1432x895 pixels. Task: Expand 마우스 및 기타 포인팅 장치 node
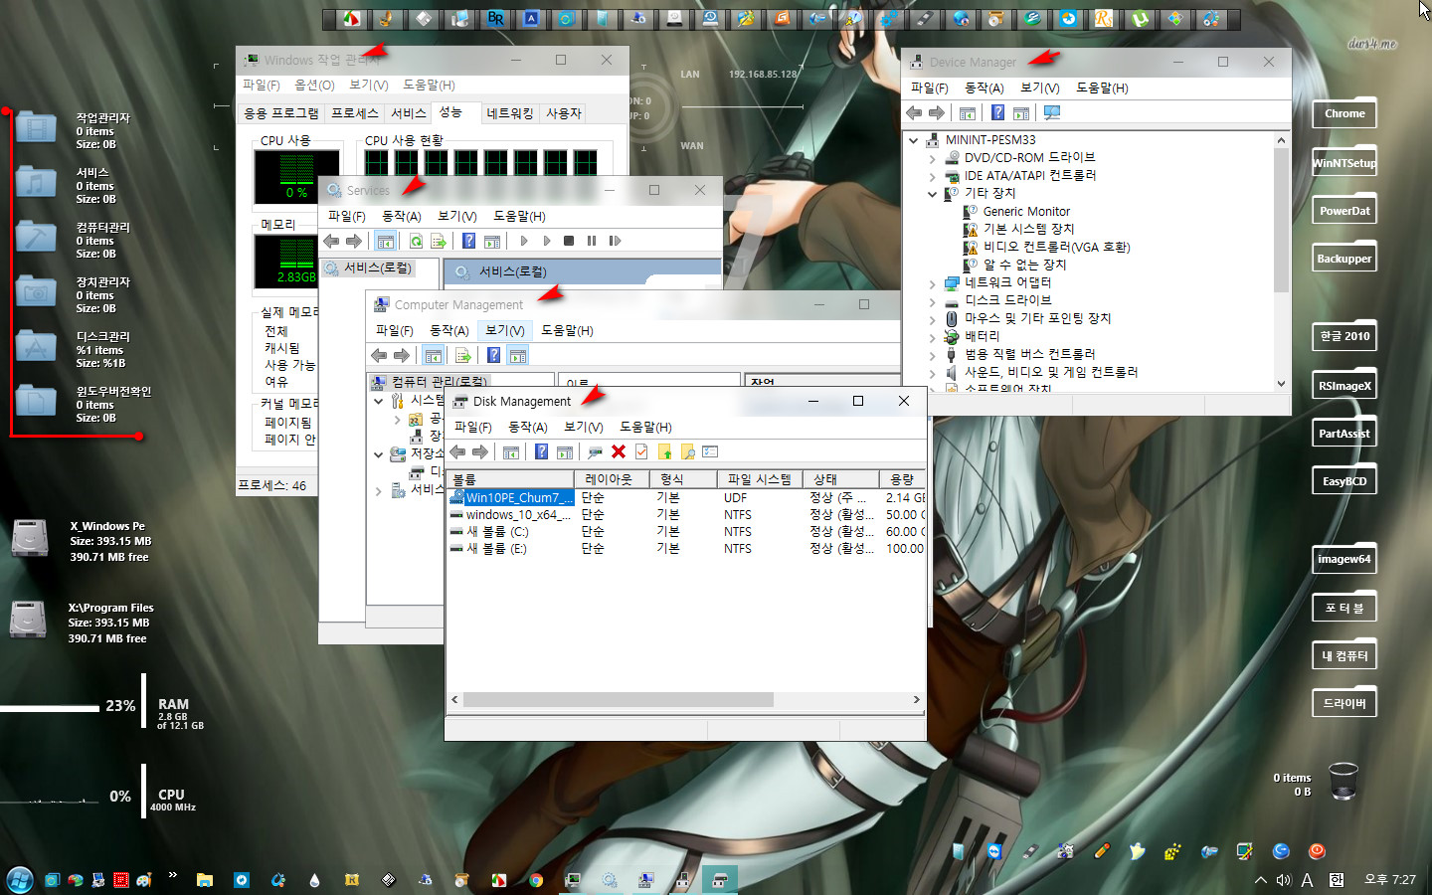click(932, 319)
